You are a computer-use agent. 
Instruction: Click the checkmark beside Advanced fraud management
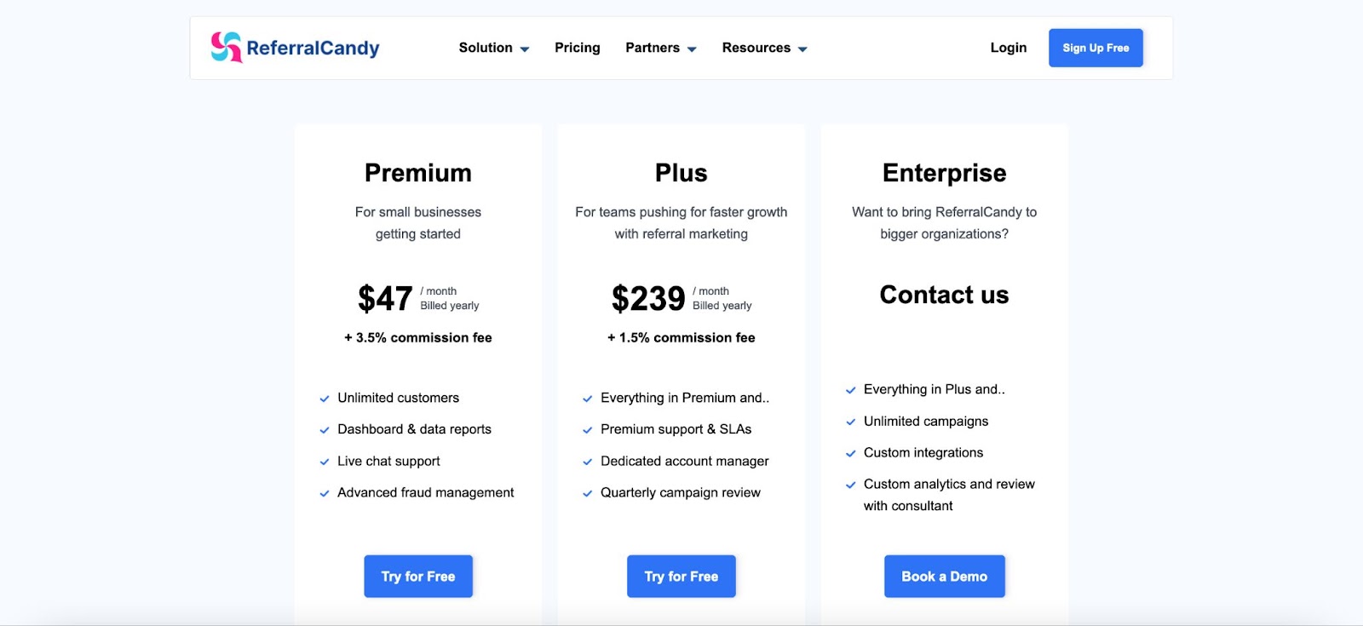pyautogui.click(x=324, y=492)
